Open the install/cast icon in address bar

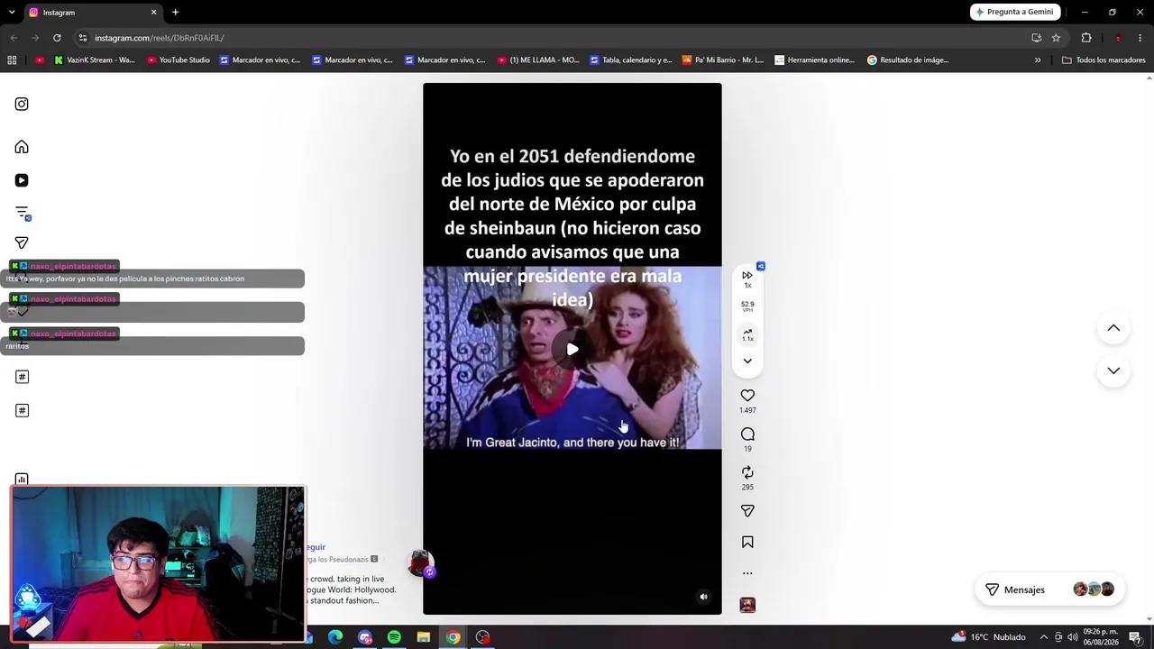pos(1036,38)
